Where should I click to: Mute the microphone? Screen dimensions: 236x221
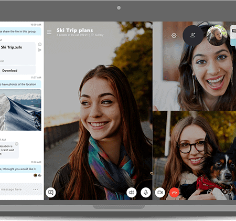(146, 193)
